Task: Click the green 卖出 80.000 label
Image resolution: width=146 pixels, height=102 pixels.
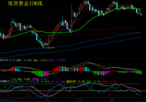Action: tap(94, 81)
